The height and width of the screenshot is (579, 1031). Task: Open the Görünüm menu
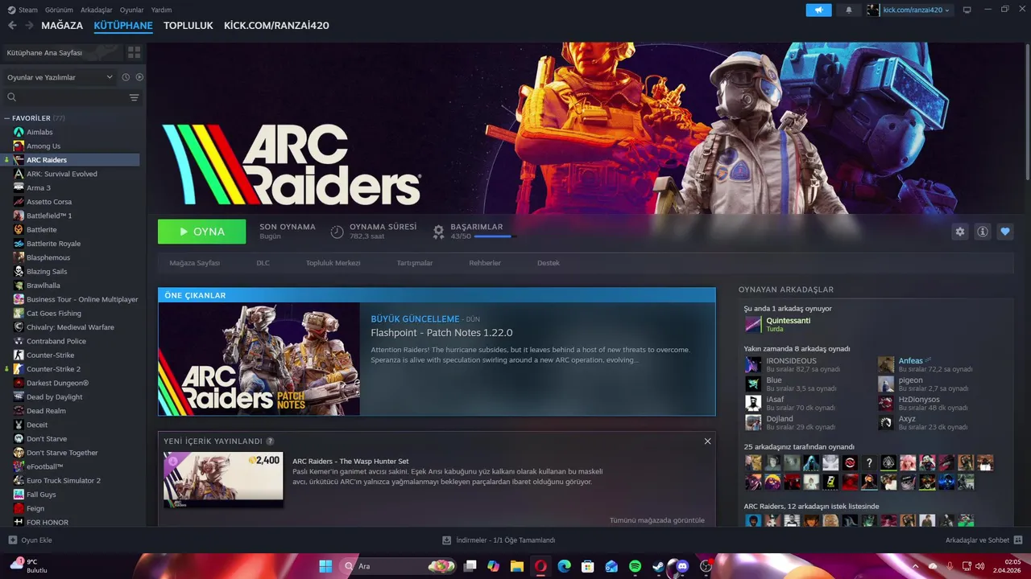(x=59, y=10)
